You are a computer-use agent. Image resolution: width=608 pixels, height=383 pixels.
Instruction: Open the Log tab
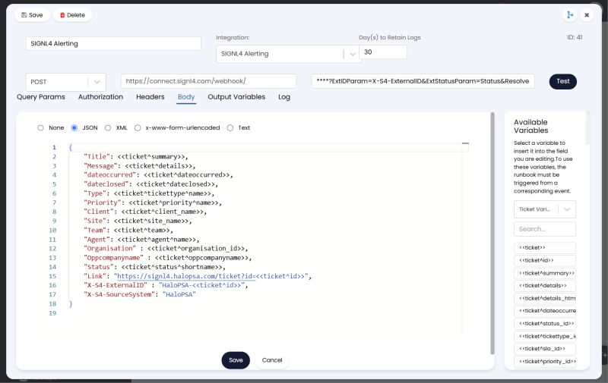tap(283, 97)
